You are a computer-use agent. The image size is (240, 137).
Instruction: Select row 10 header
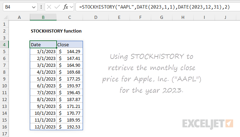(x=4, y=86)
